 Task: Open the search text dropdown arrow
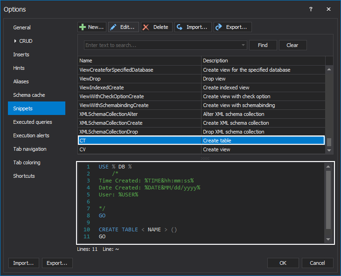tap(243, 45)
